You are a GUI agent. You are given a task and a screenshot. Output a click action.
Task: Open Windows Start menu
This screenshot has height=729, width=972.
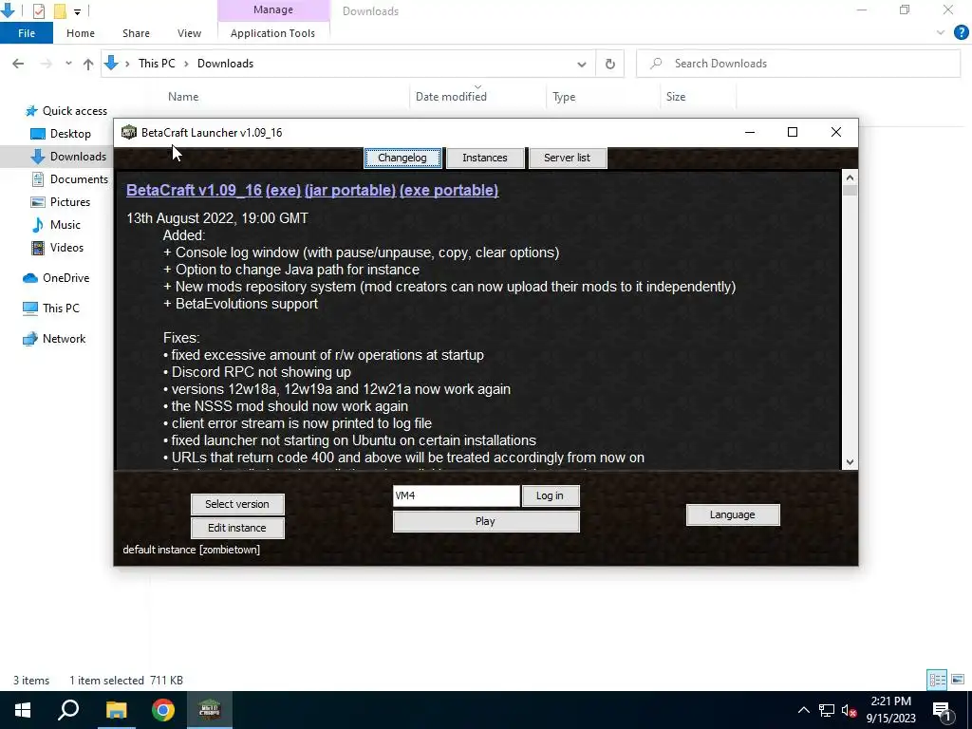(x=23, y=710)
